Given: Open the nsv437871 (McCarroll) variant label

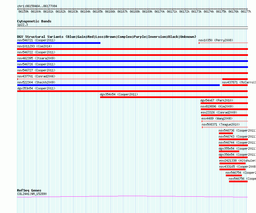Looking at the screenshot, I should (x=239, y=82).
